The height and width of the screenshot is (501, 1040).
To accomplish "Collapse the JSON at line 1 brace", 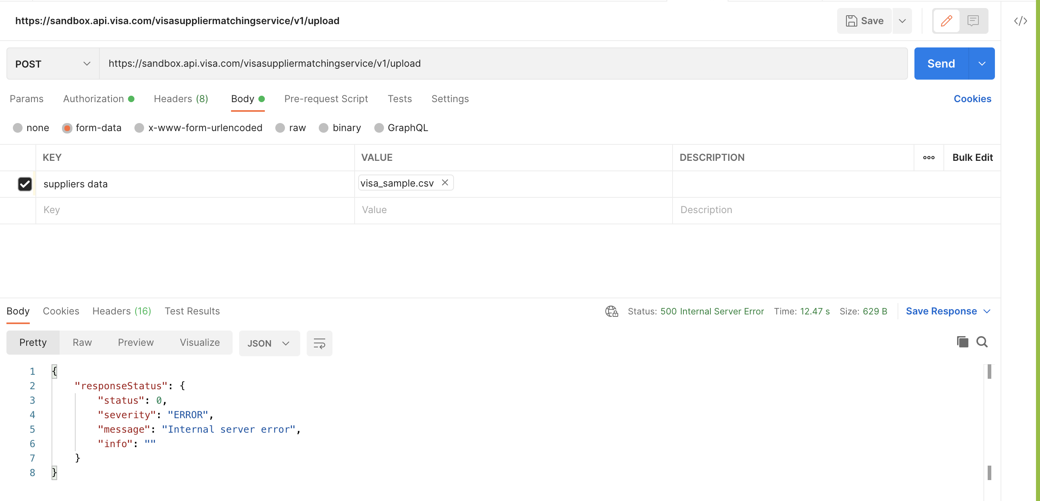I will [x=54, y=372].
